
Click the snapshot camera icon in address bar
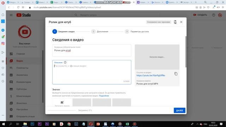[197, 7]
